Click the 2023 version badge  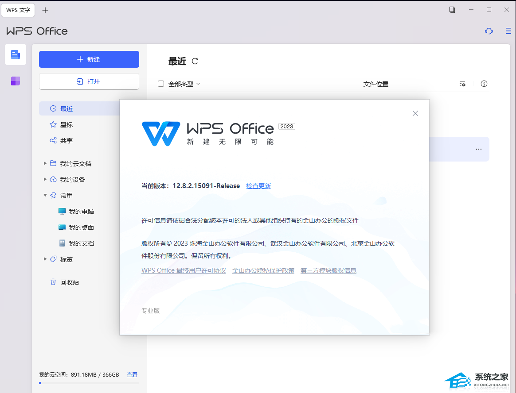(x=287, y=127)
